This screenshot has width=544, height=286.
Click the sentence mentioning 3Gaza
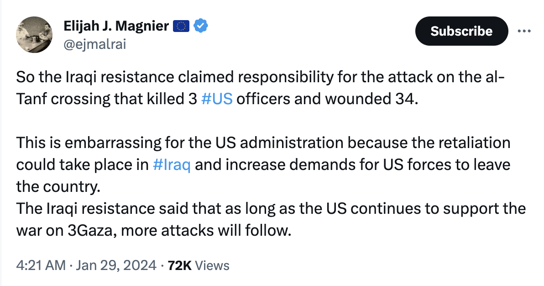[271, 220]
